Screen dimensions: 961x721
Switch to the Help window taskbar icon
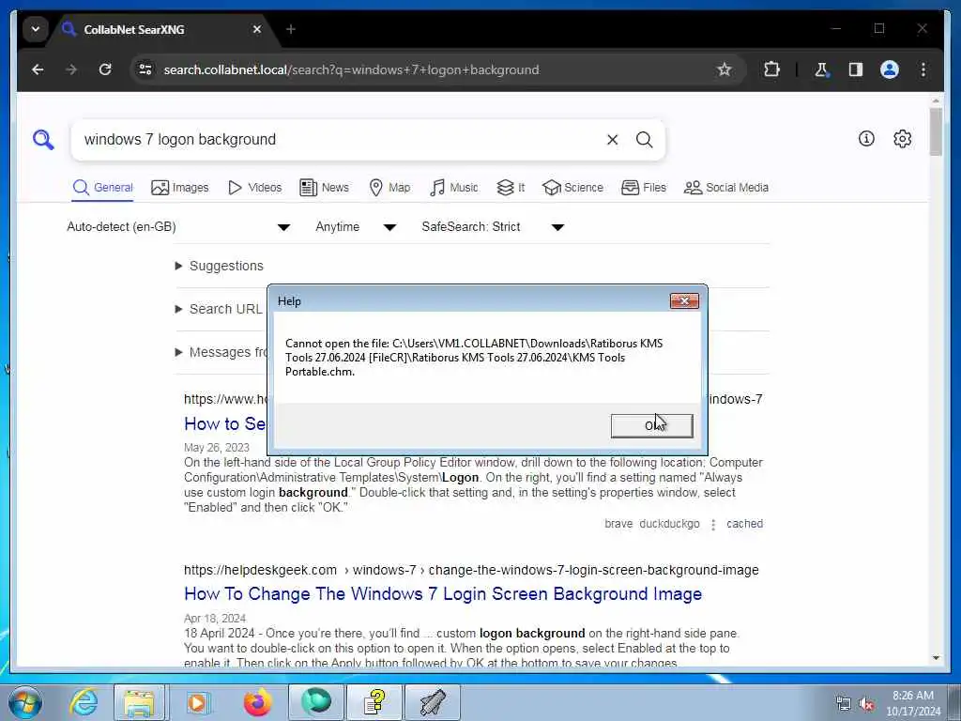[x=374, y=702]
